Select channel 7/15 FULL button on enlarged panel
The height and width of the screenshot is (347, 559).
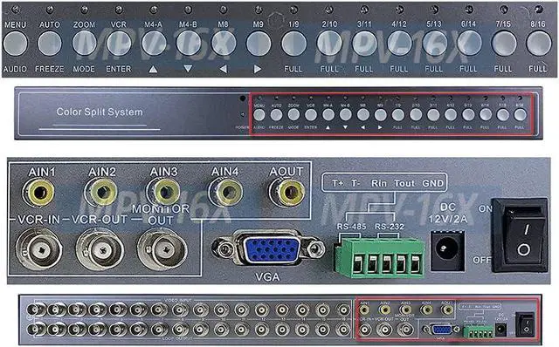click(504, 44)
